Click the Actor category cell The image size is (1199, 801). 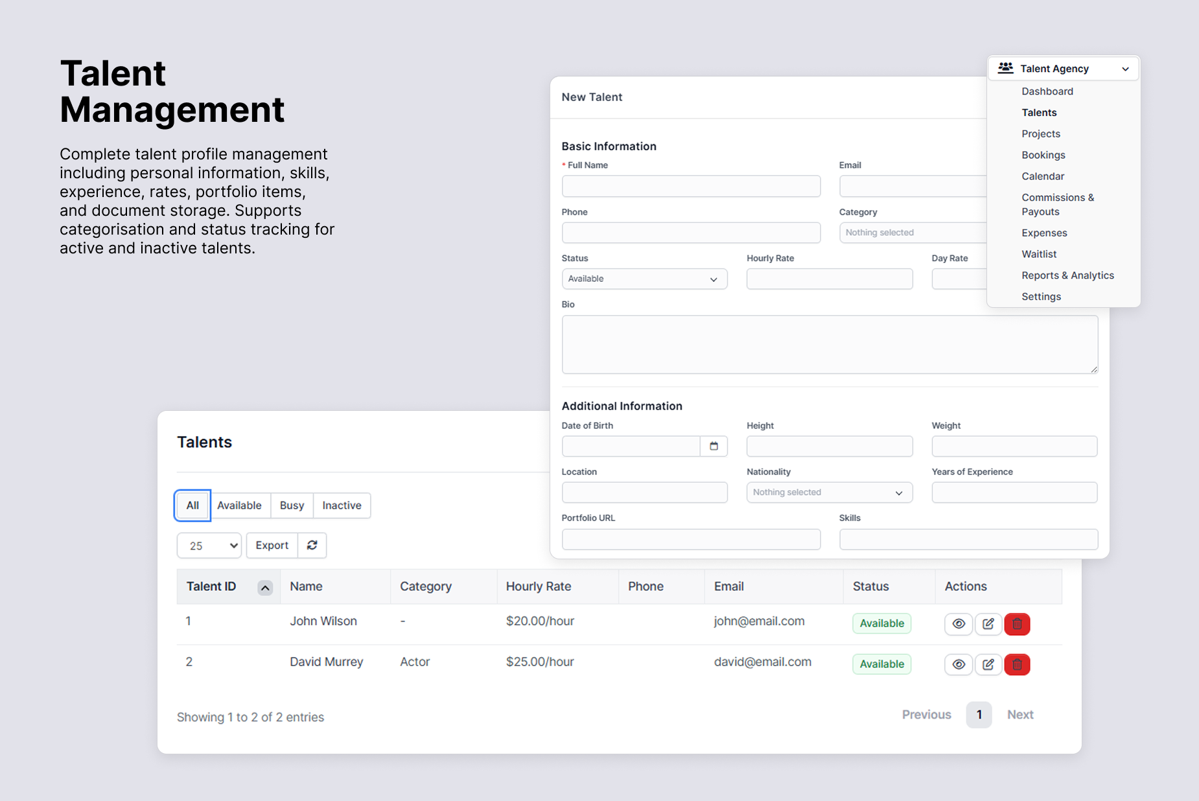tap(415, 662)
